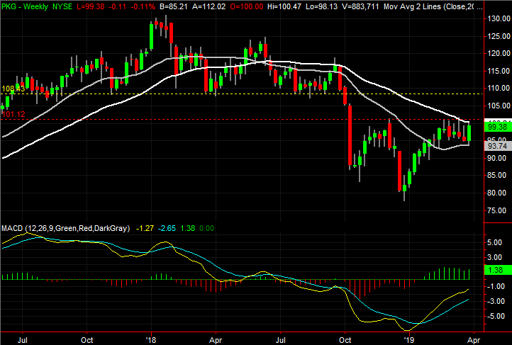The height and width of the screenshot is (345, 512).
Task: Click the Apr label after '19
Action: [x=474, y=340]
